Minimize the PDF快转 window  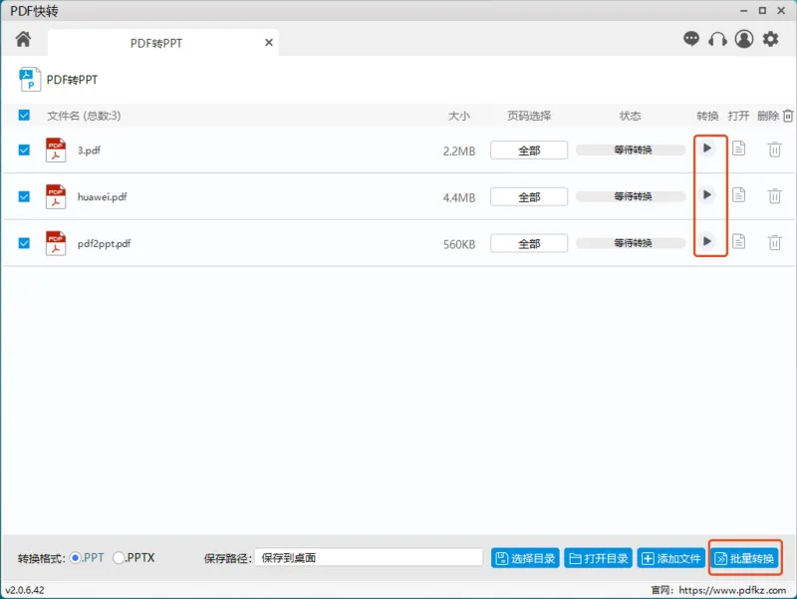(x=743, y=10)
